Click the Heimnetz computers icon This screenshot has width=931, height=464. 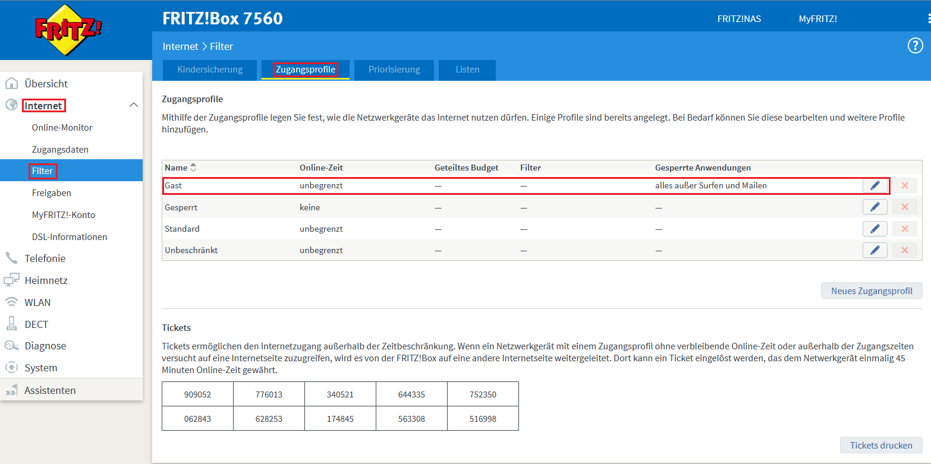coord(11,280)
